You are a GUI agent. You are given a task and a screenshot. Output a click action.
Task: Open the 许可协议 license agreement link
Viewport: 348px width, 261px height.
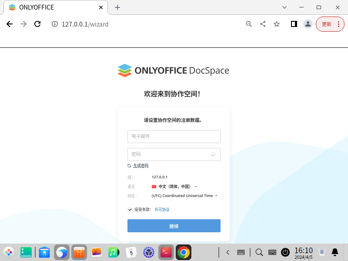coord(162,210)
